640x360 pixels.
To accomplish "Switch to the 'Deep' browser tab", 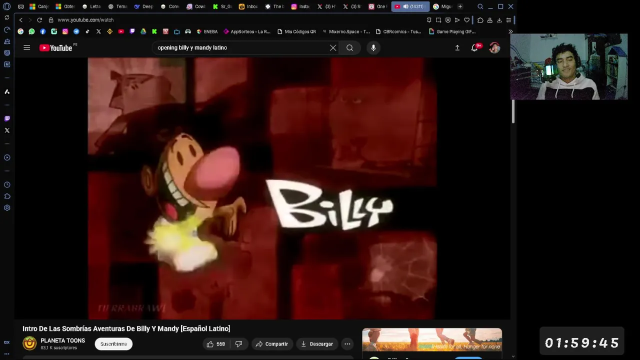I will click(143, 6).
